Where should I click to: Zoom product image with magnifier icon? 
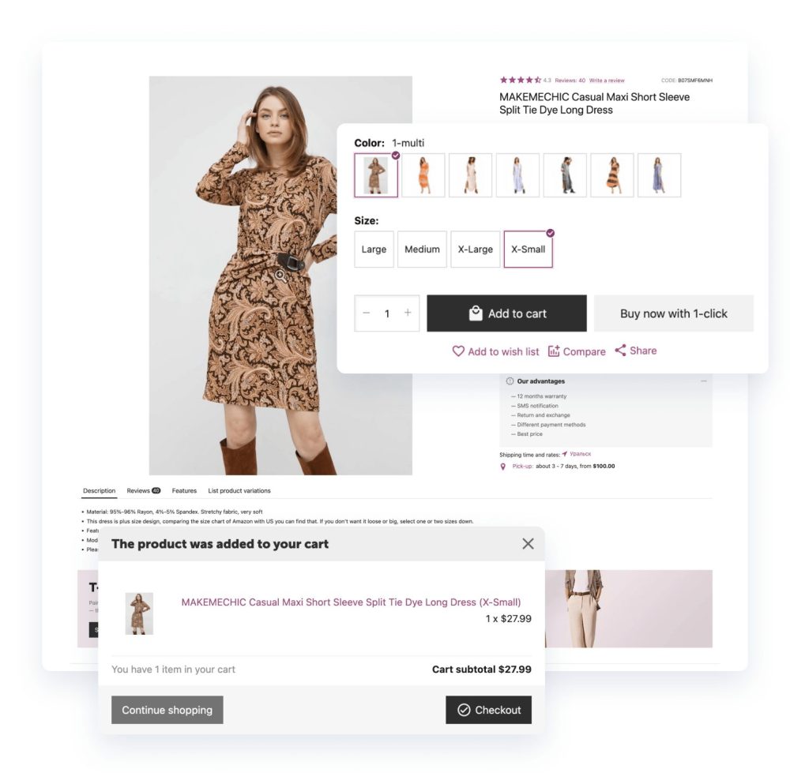pos(280,275)
